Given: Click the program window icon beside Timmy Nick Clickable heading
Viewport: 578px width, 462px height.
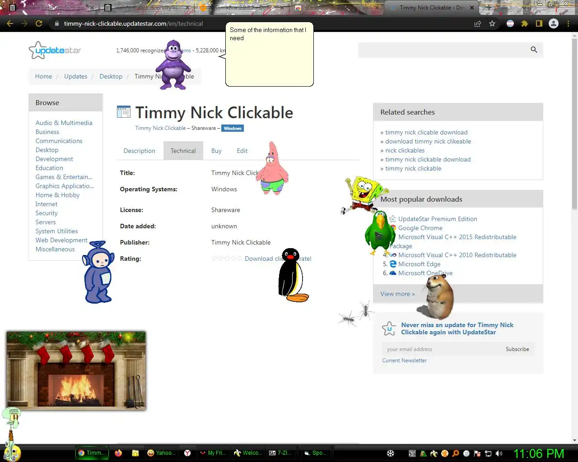Looking at the screenshot, I should [x=123, y=112].
